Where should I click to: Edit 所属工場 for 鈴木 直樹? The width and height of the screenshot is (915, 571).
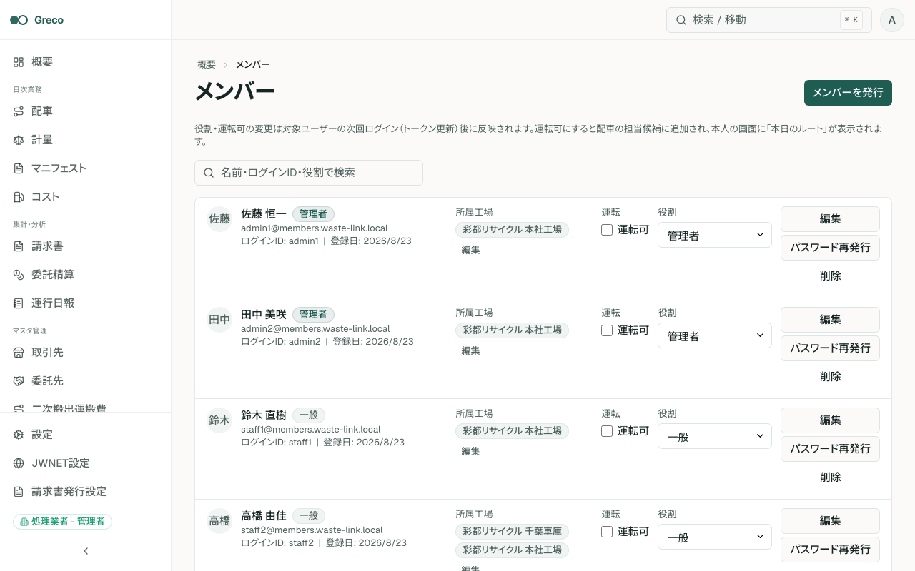[470, 451]
